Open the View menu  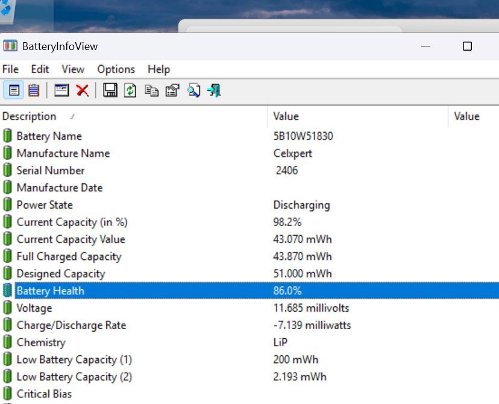click(x=73, y=69)
